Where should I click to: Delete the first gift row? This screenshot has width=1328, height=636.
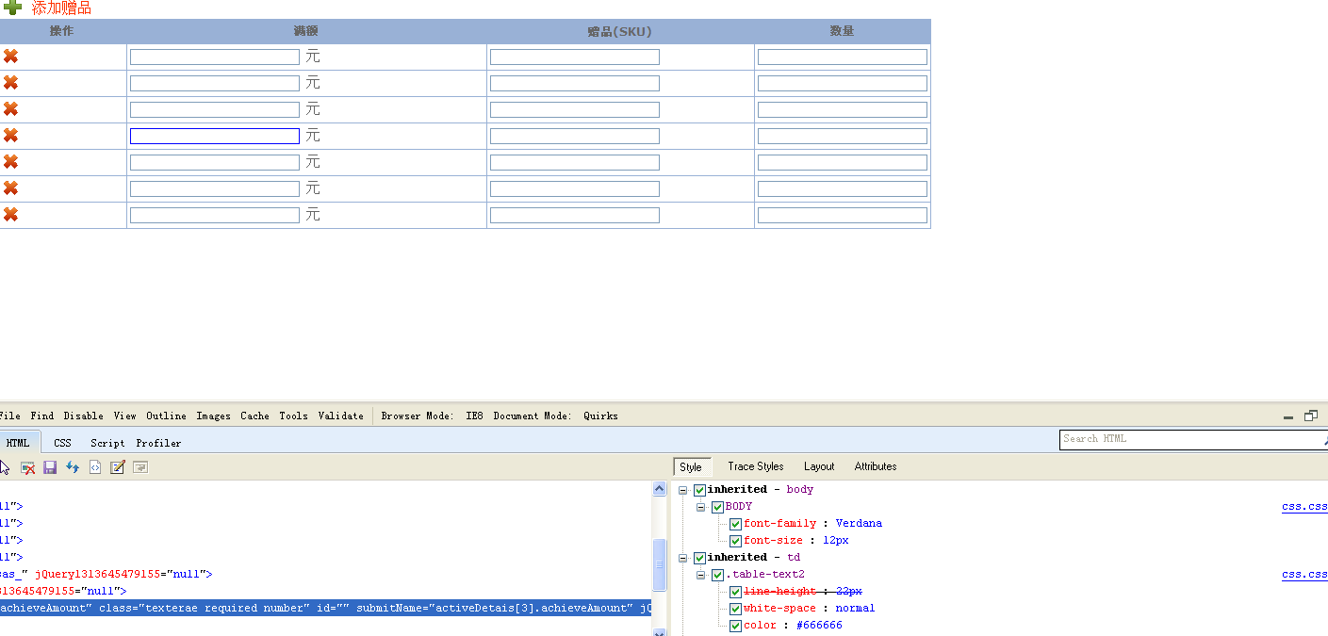pos(11,57)
